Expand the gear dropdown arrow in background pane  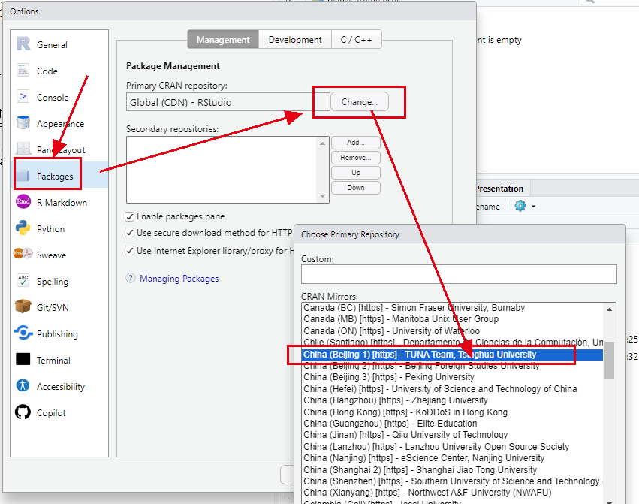coord(533,207)
